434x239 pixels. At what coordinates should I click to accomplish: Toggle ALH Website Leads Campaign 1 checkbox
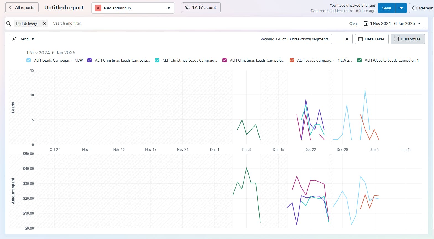click(359, 60)
